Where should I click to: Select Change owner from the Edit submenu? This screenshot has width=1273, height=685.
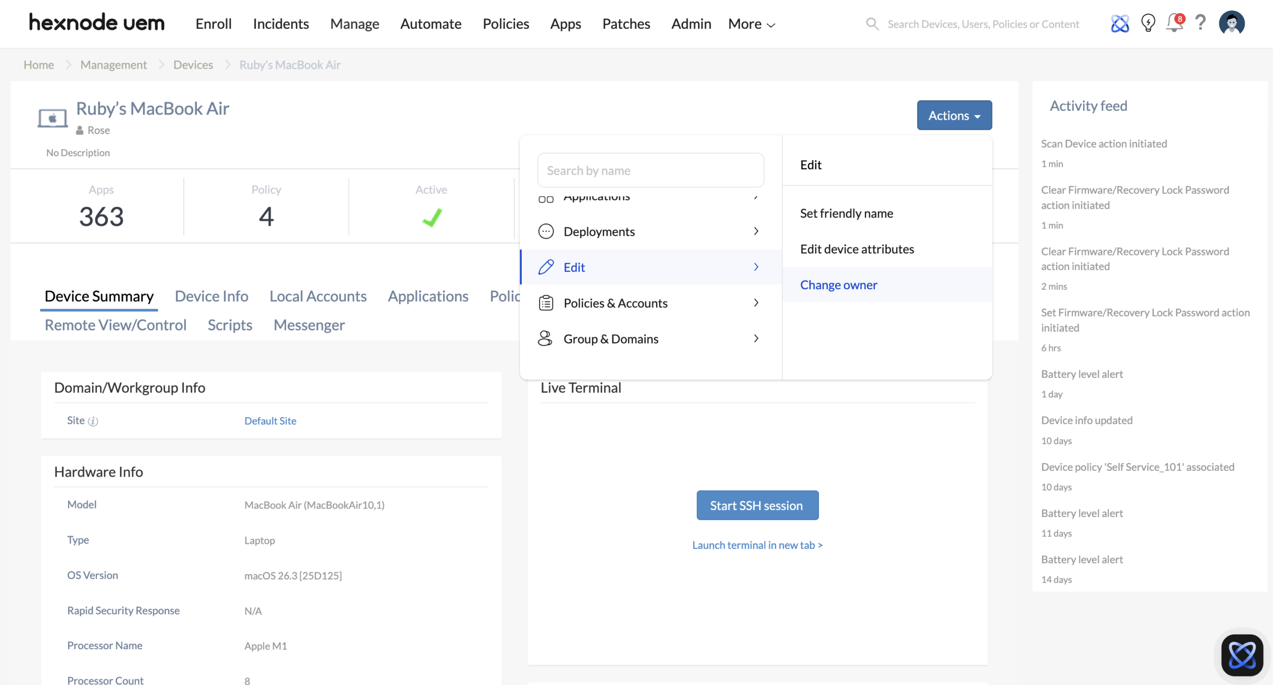point(838,284)
